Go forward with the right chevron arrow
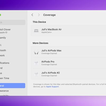 click(39, 15)
